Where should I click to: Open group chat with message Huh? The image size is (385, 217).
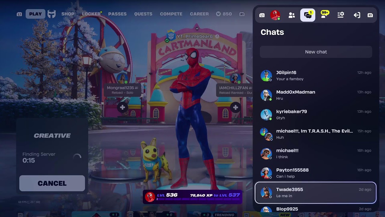click(x=316, y=134)
